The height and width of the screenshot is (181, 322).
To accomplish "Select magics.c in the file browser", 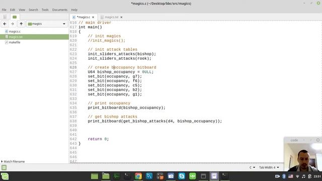I will pyautogui.click(x=15, y=31).
